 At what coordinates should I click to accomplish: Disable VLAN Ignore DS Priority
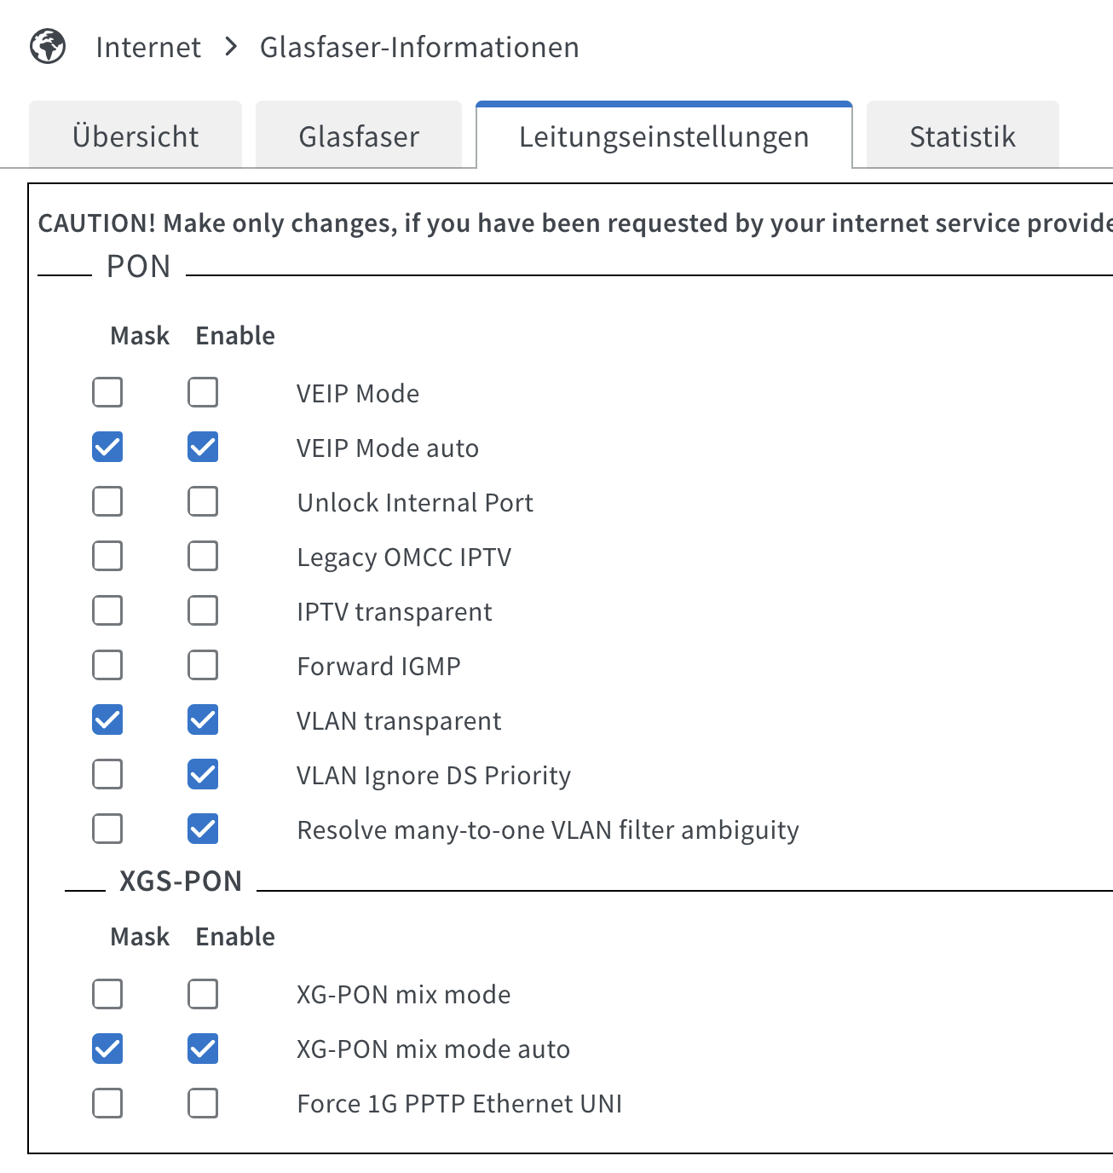click(203, 774)
